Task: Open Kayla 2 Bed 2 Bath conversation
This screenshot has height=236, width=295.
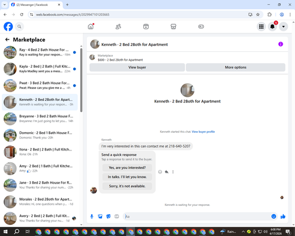Action: click(x=40, y=69)
